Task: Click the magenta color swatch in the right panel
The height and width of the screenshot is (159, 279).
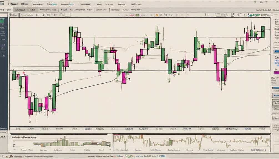Action: tap(276, 73)
